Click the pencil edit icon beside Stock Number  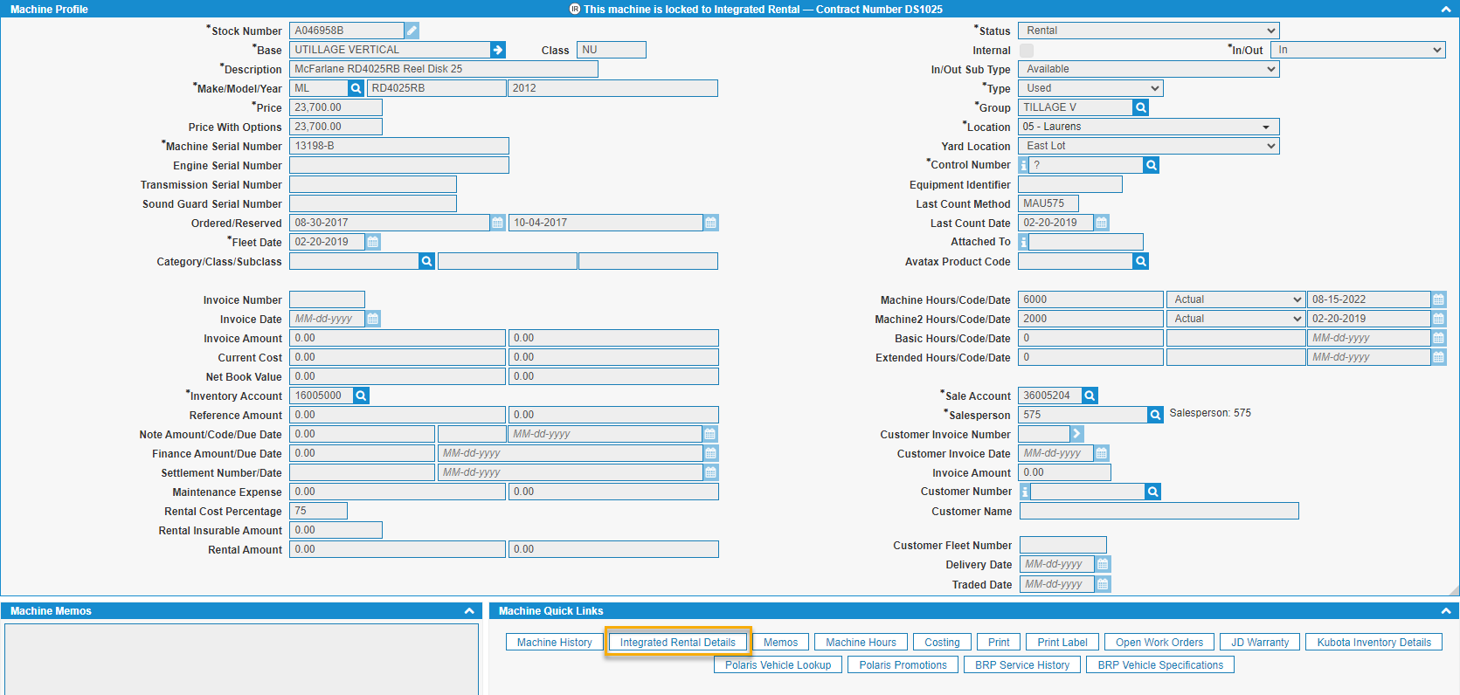coord(412,31)
